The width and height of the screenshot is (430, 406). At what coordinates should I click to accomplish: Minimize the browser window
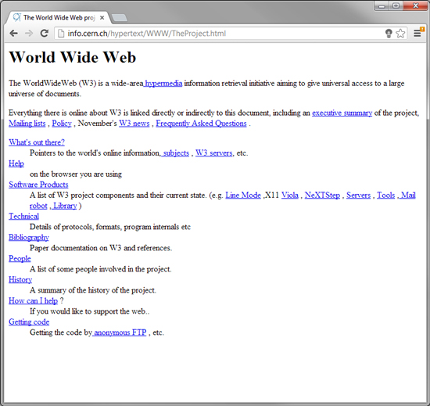(x=382, y=5)
